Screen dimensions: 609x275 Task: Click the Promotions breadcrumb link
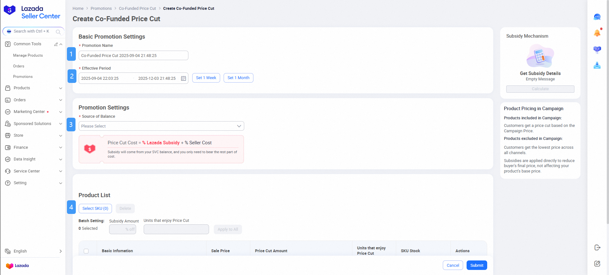[101, 9]
